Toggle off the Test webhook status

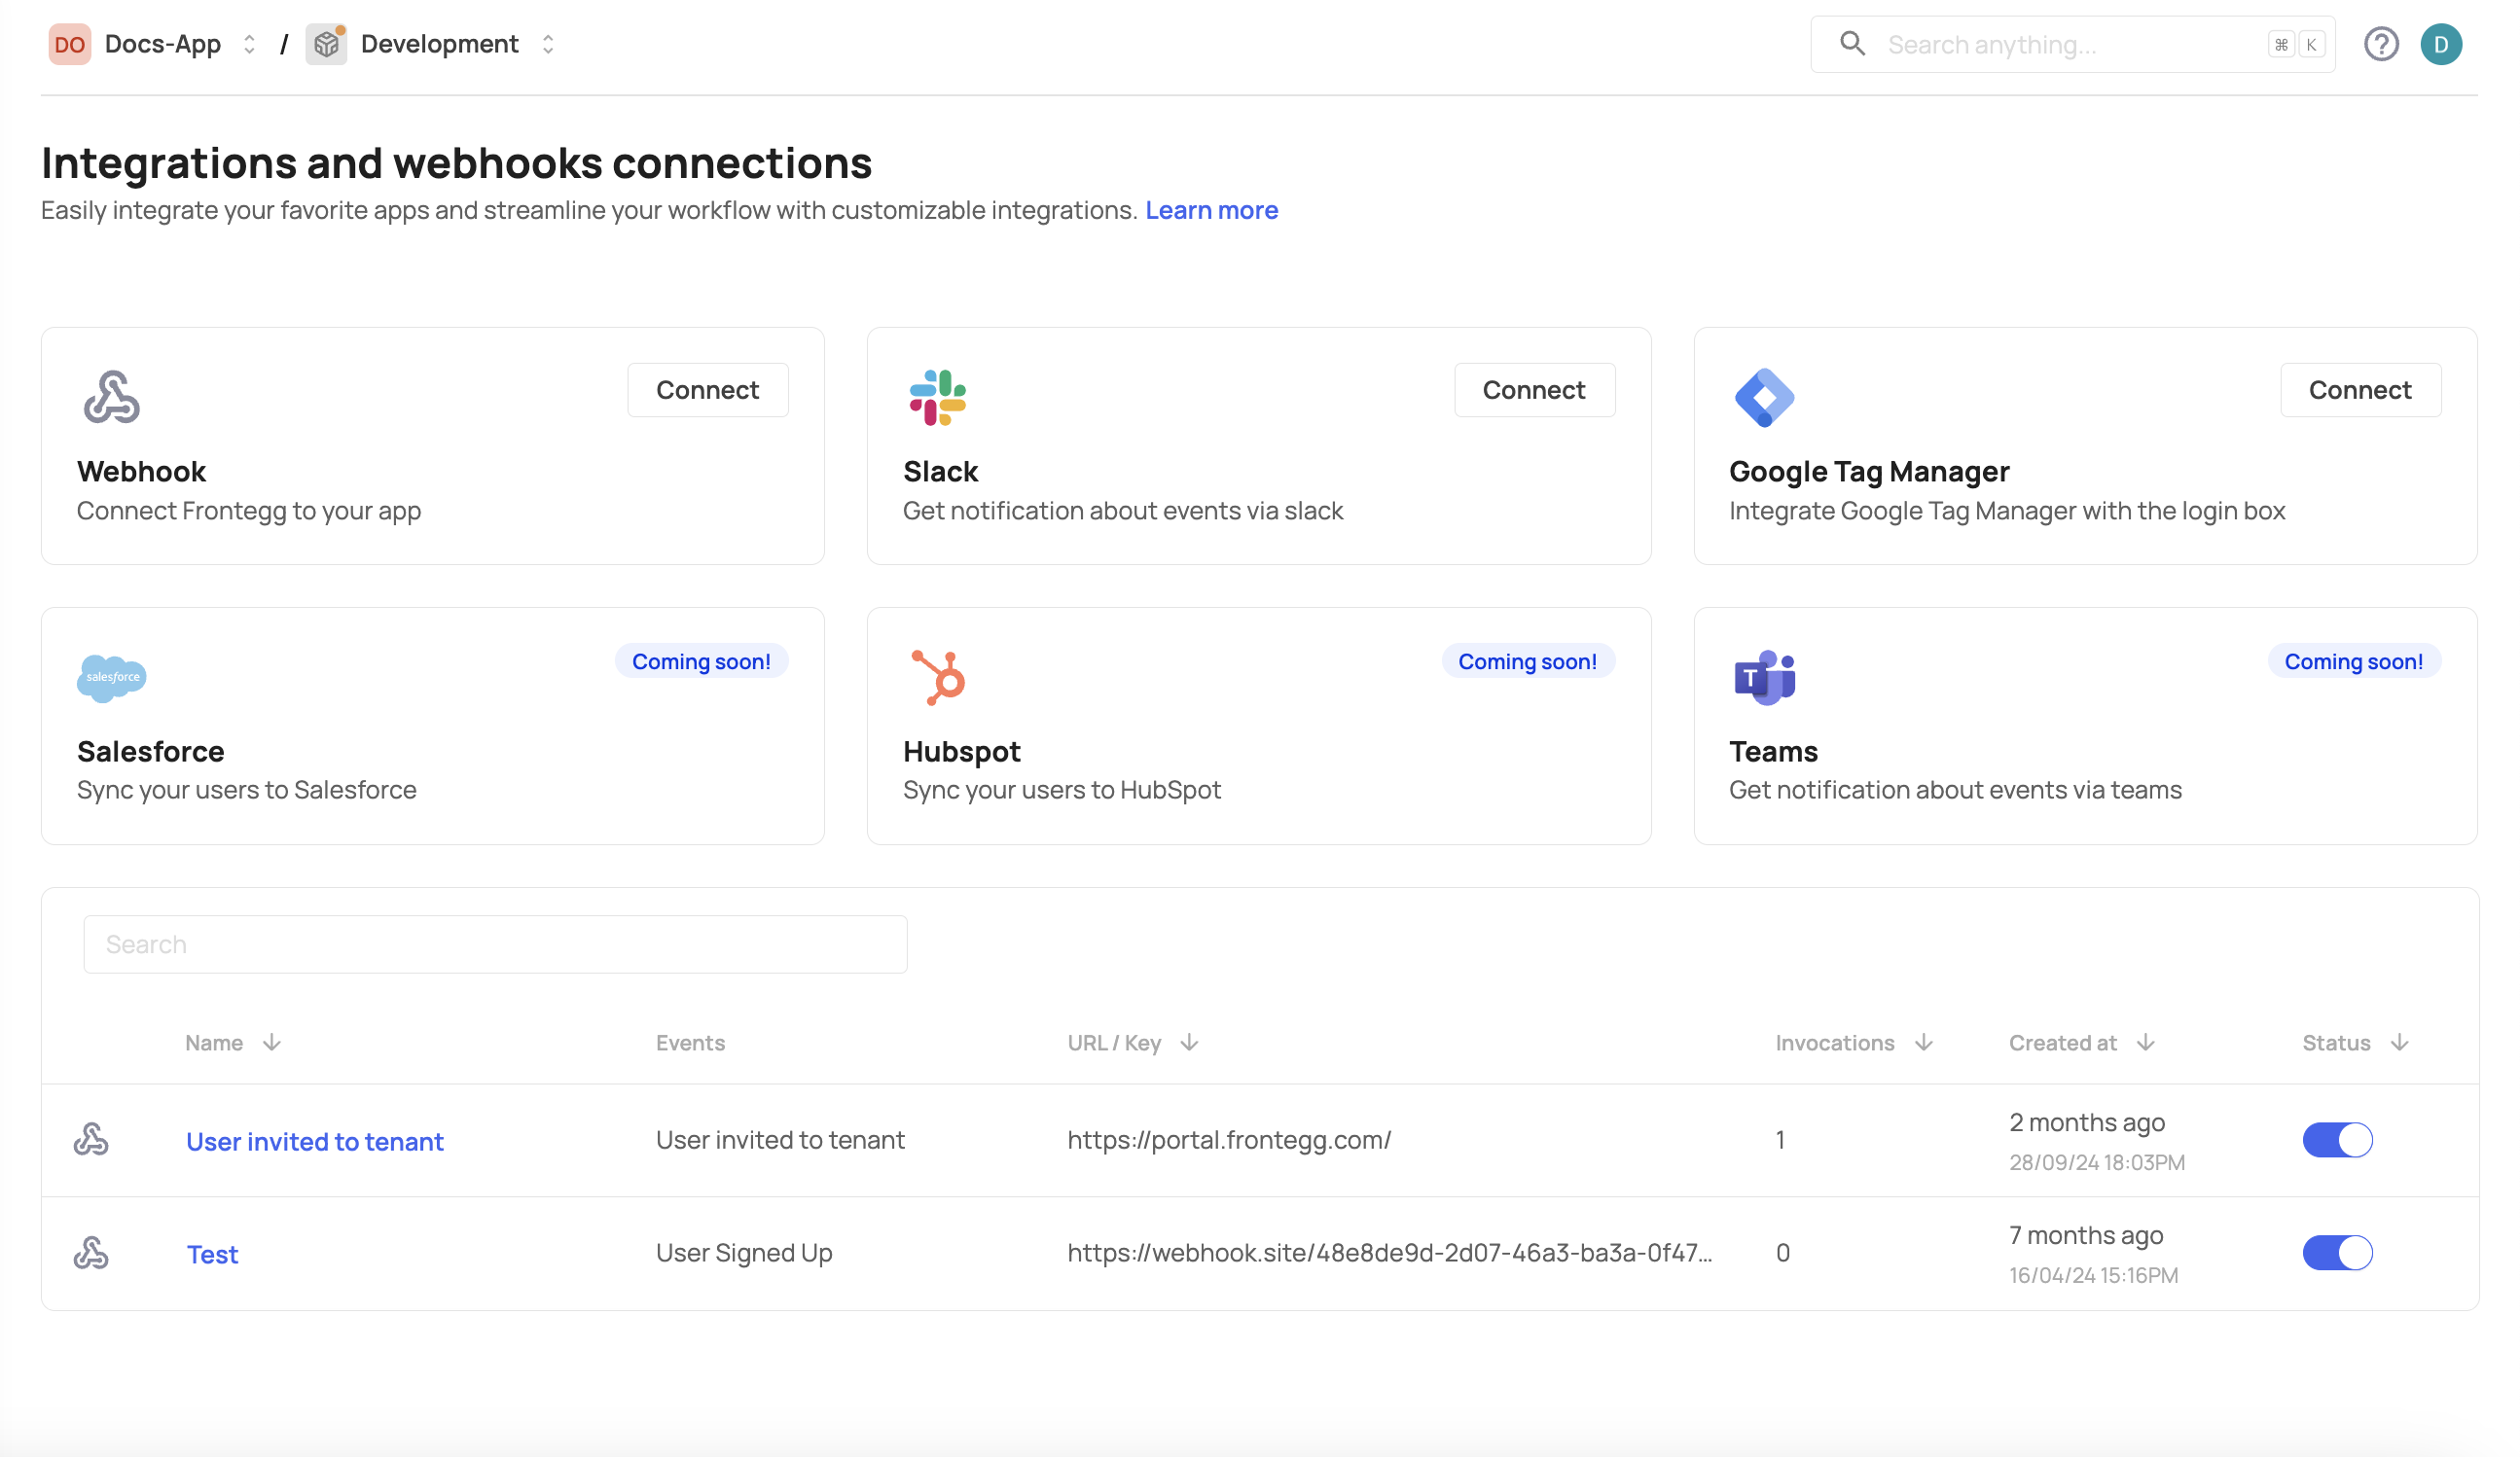point(2337,1252)
